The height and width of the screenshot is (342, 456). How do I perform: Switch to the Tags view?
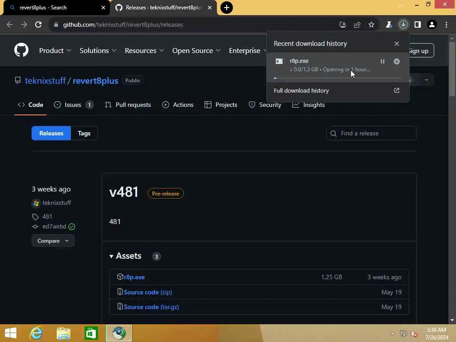click(84, 133)
